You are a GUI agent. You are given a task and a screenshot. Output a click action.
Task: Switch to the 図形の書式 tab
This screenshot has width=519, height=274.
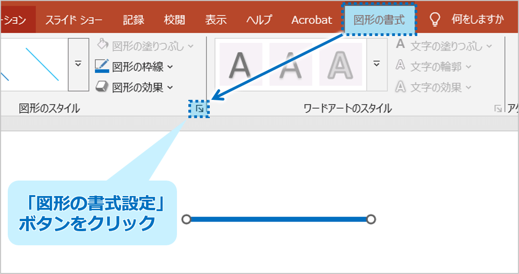pyautogui.click(x=379, y=20)
